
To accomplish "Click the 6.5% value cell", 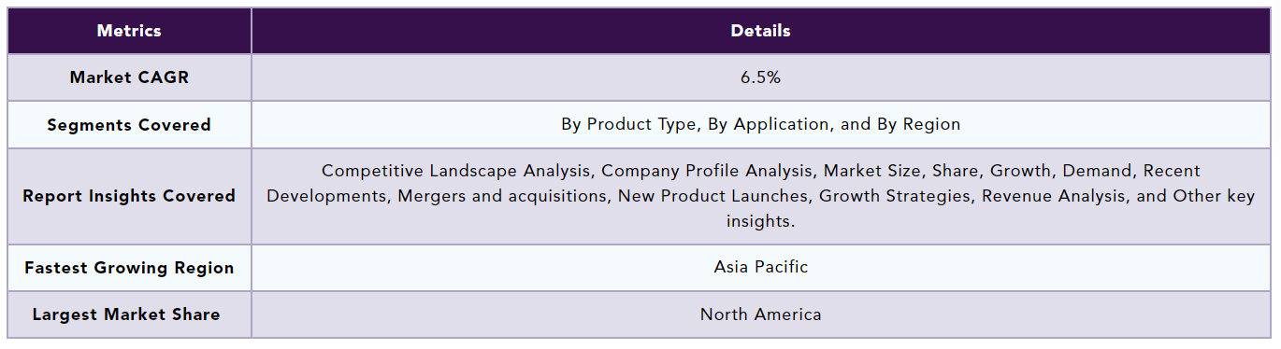I will [x=760, y=77].
